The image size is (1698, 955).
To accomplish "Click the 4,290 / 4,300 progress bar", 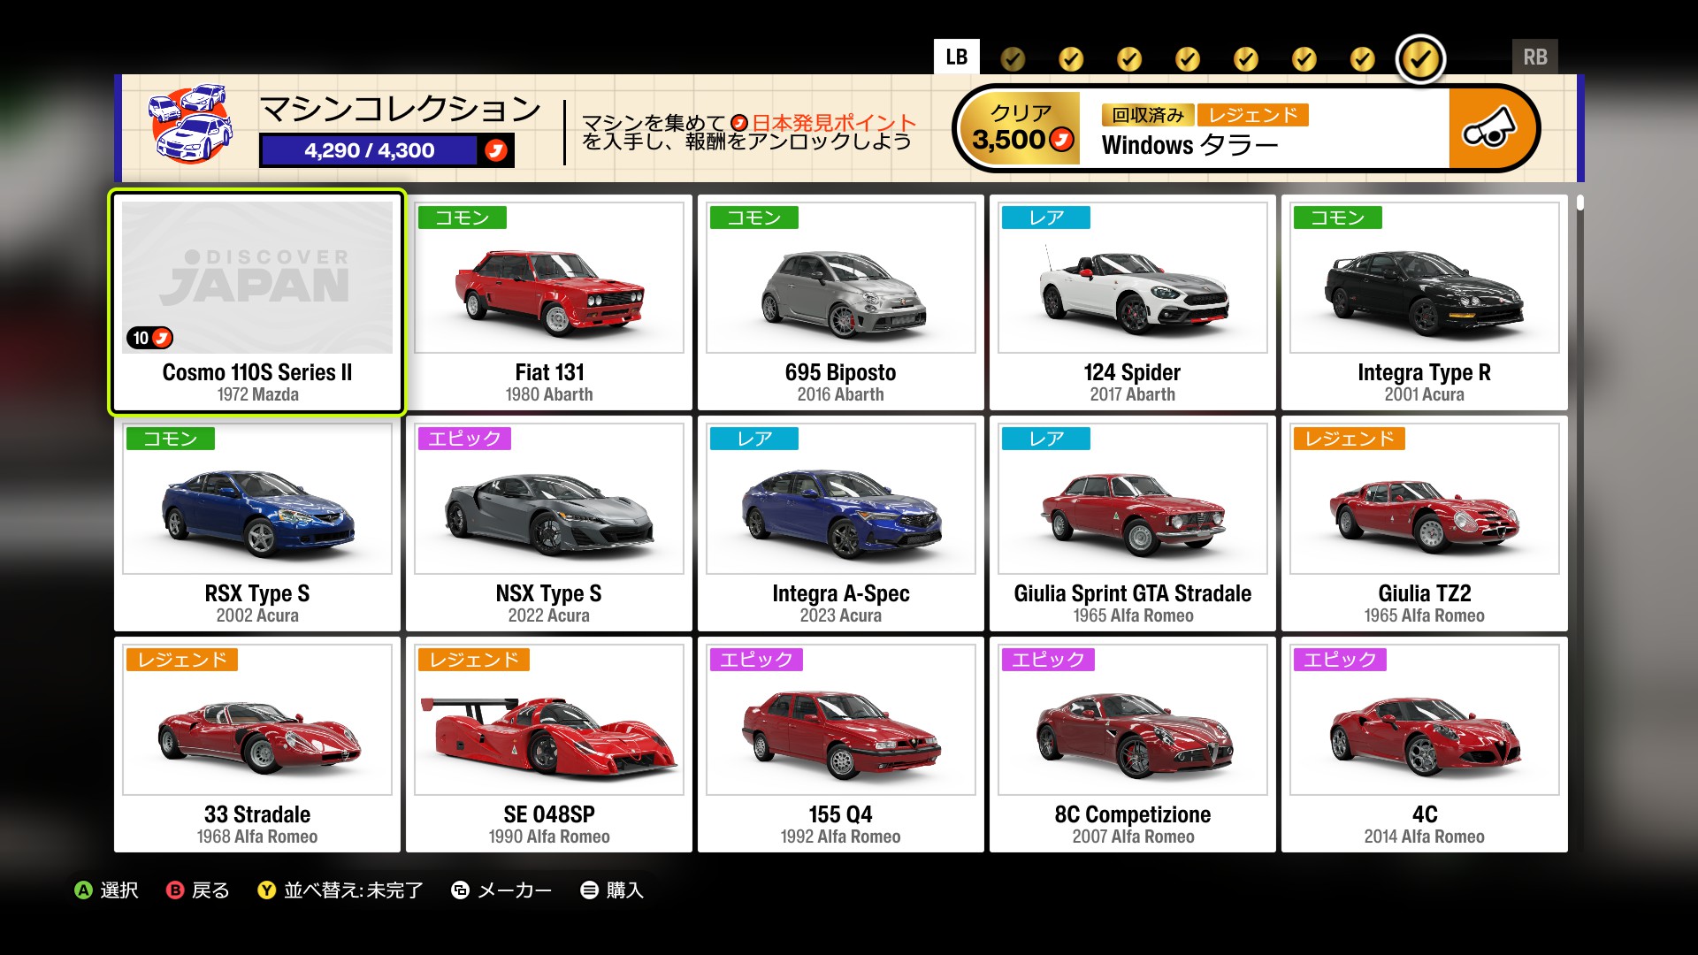I will 370,150.
